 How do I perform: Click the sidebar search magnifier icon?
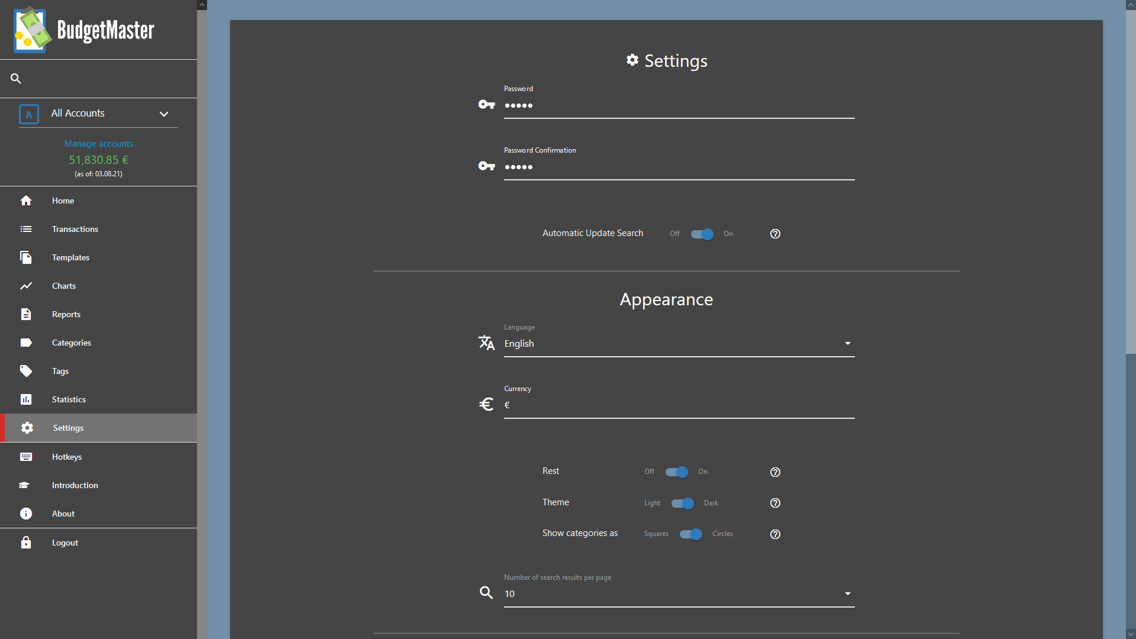click(x=16, y=78)
